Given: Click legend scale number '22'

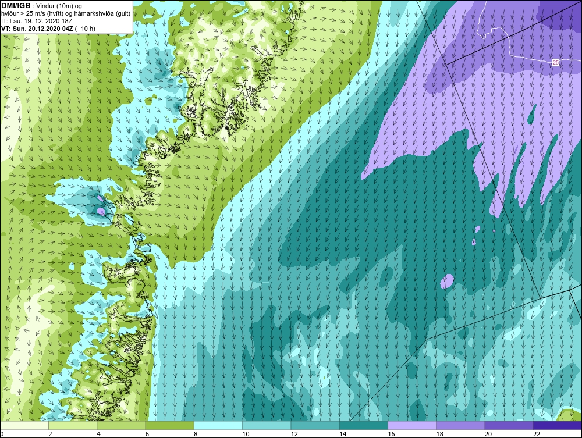Looking at the screenshot, I should (537, 435).
